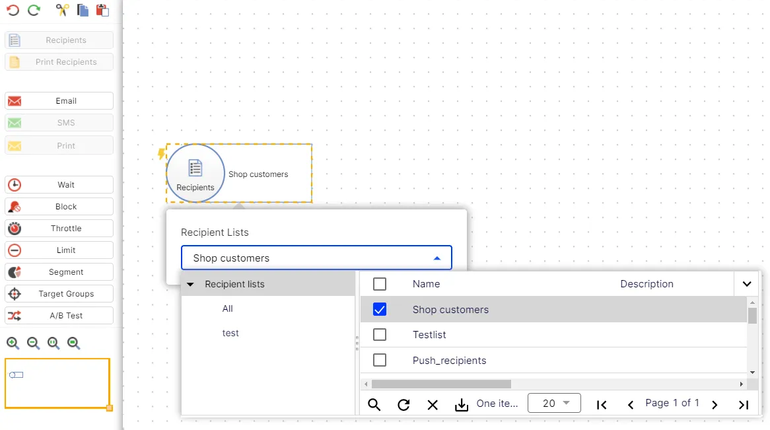Add a Wait node
The height and width of the screenshot is (430, 770).
59,185
